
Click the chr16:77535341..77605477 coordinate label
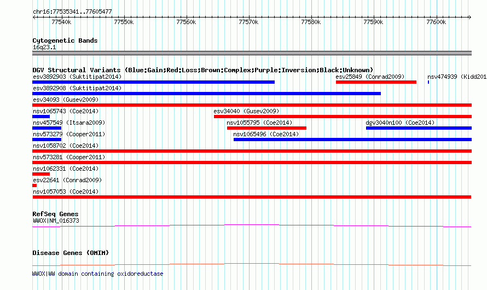[x=72, y=11]
